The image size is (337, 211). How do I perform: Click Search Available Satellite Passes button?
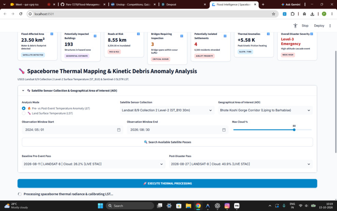click(x=167, y=142)
